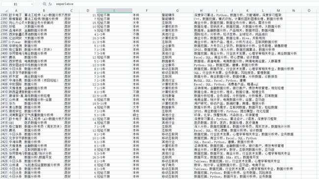
Task: Click salary value 22 in row 2411
Action: pyautogui.click(x=94, y=96)
